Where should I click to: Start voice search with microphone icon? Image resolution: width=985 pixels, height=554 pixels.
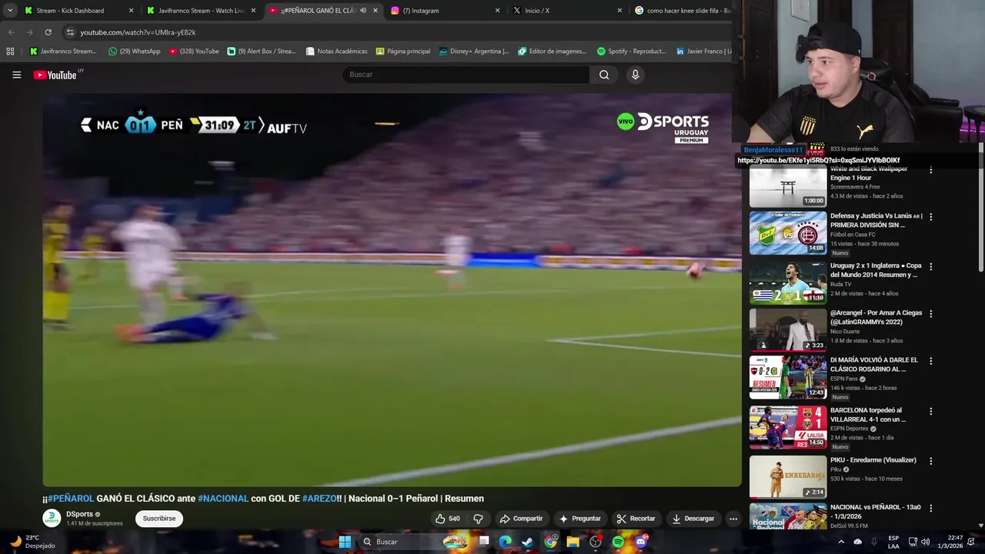[x=635, y=75]
